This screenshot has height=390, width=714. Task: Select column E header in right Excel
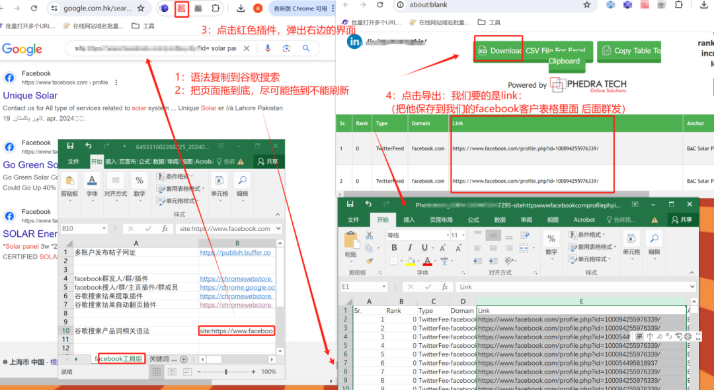(581, 302)
